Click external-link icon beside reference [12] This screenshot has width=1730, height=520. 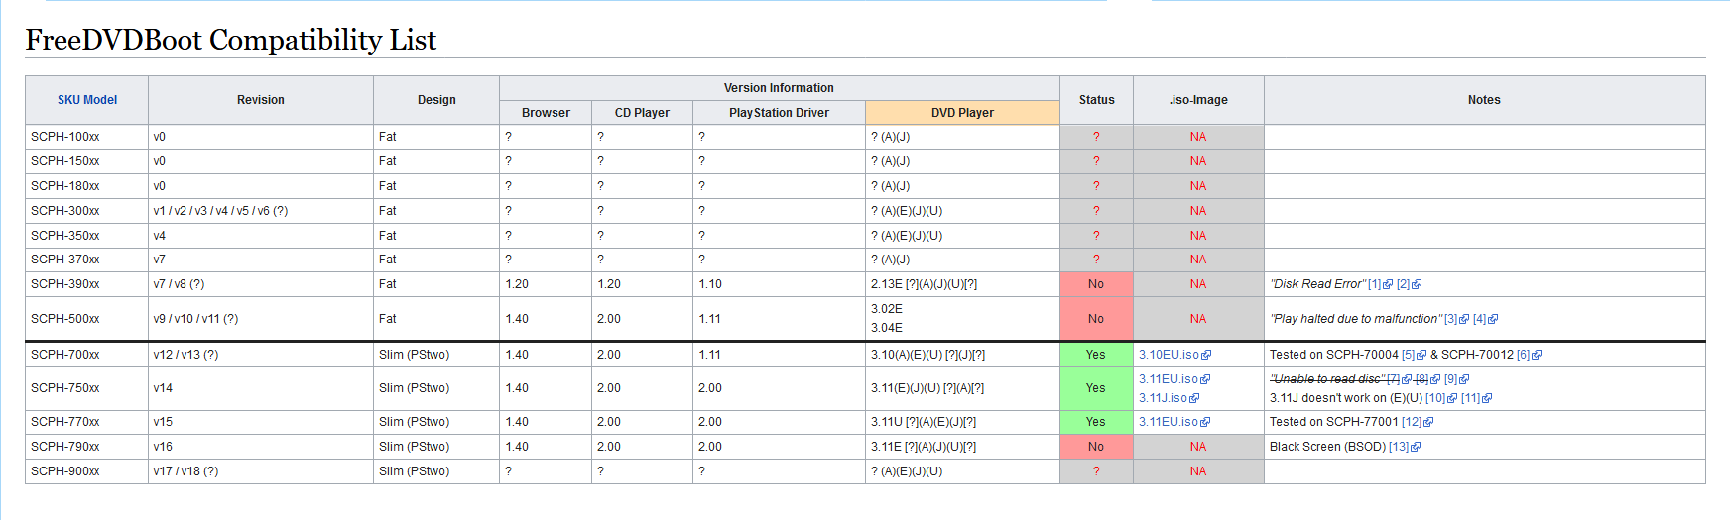[1428, 422]
